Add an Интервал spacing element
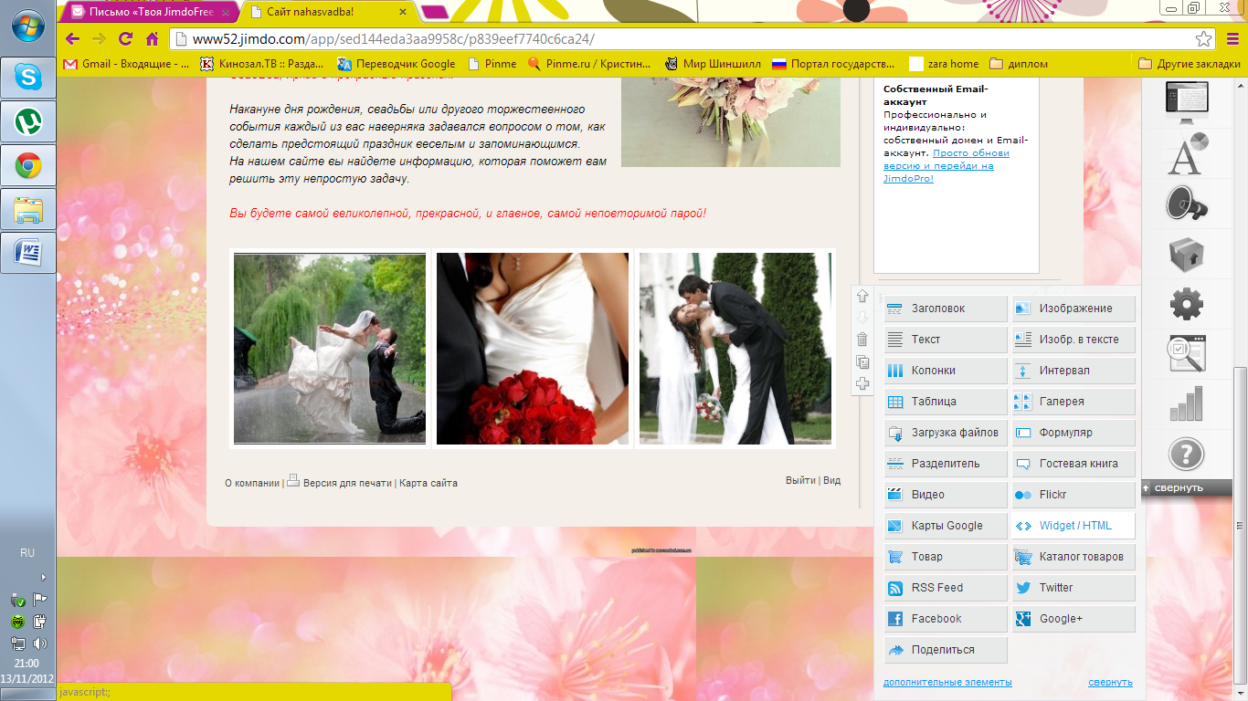The height and width of the screenshot is (701, 1248). tap(1073, 371)
